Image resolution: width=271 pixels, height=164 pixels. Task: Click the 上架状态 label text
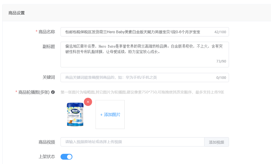click(x=47, y=157)
